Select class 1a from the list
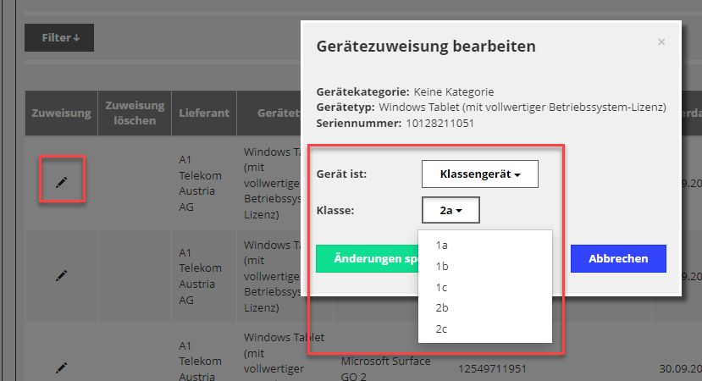Image resolution: width=702 pixels, height=381 pixels. [442, 246]
